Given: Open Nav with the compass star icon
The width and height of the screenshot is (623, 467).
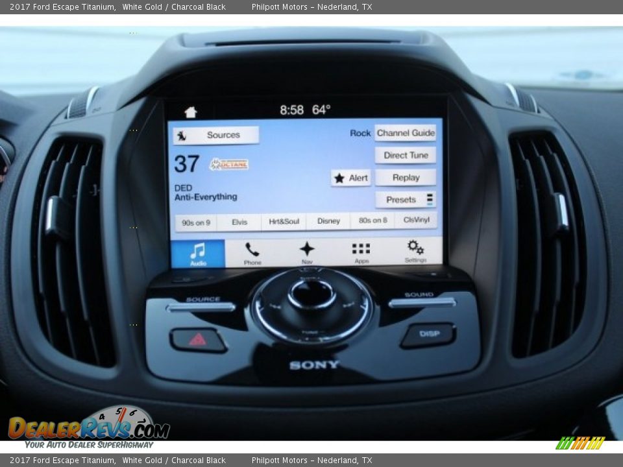Looking at the screenshot, I should [307, 253].
